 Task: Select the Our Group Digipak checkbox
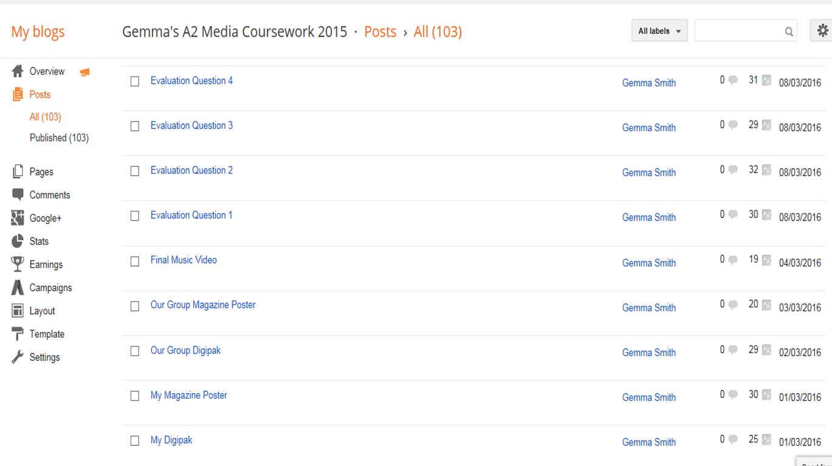pos(135,351)
